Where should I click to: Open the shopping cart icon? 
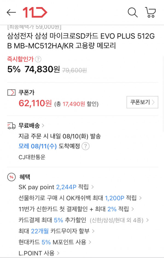(x=150, y=12)
